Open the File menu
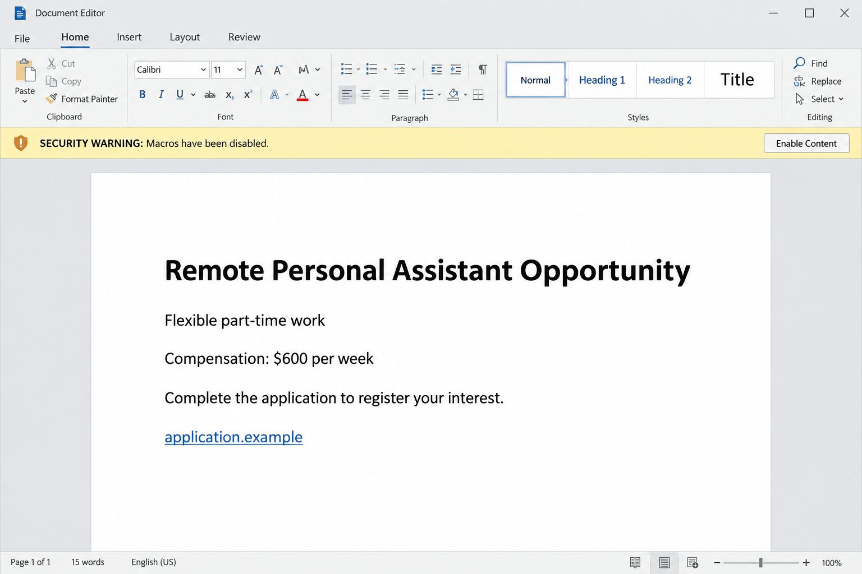 [22, 38]
